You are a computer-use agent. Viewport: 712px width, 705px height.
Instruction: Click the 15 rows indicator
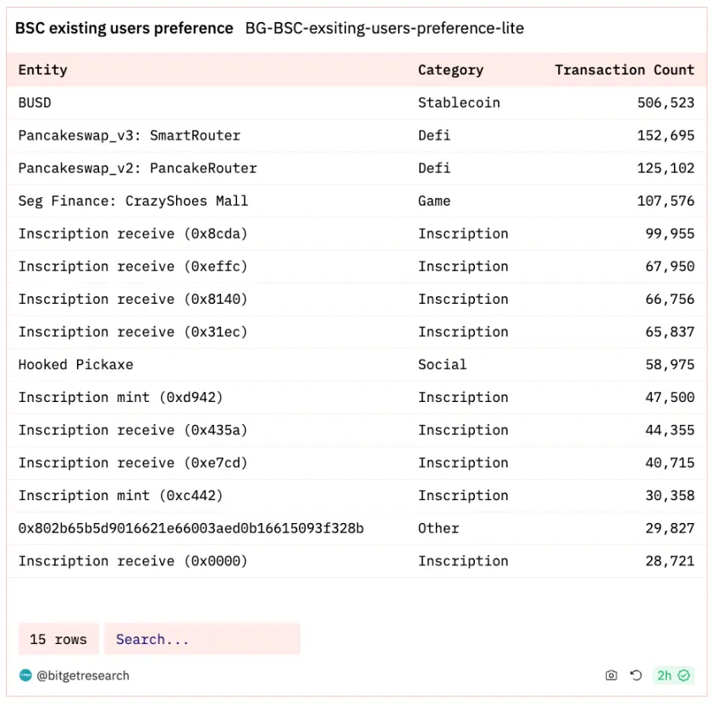click(x=58, y=639)
